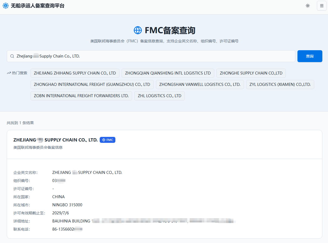
Task: Choose ZHONGHE SUPPLY CHAIN CO.,LTD tag
Action: click(x=251, y=73)
